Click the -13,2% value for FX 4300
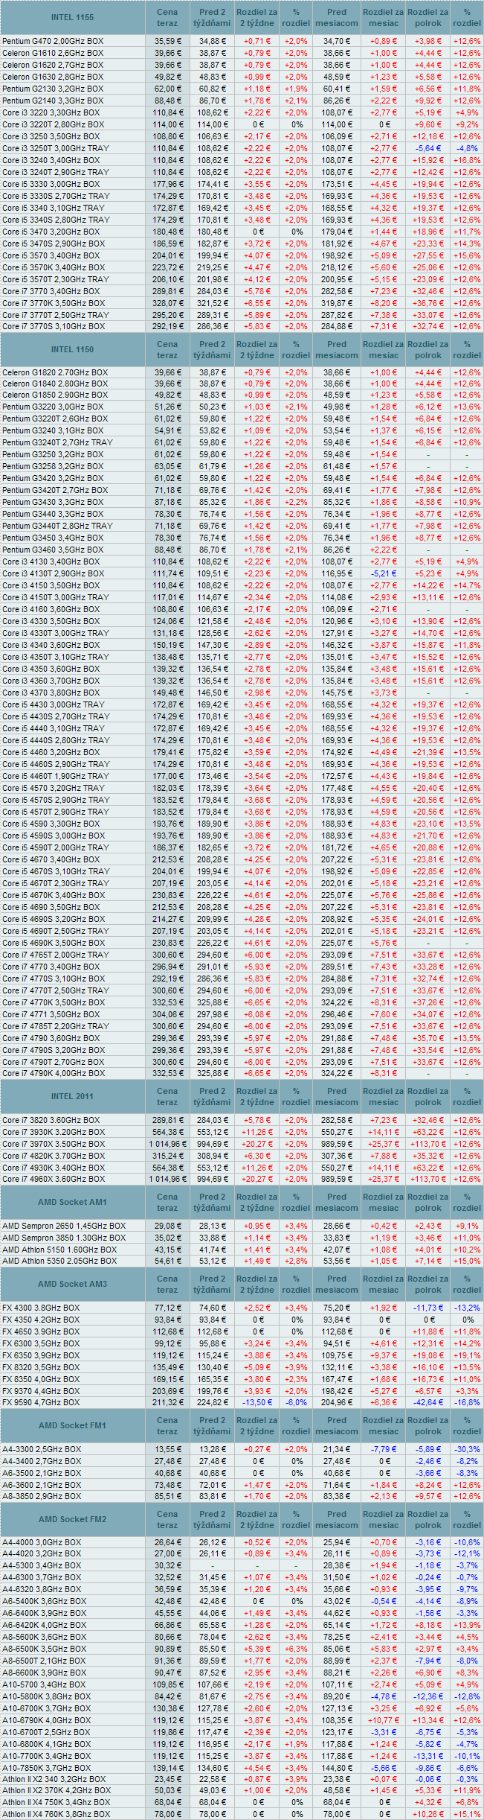This screenshot has width=484, height=1820. [467, 1308]
